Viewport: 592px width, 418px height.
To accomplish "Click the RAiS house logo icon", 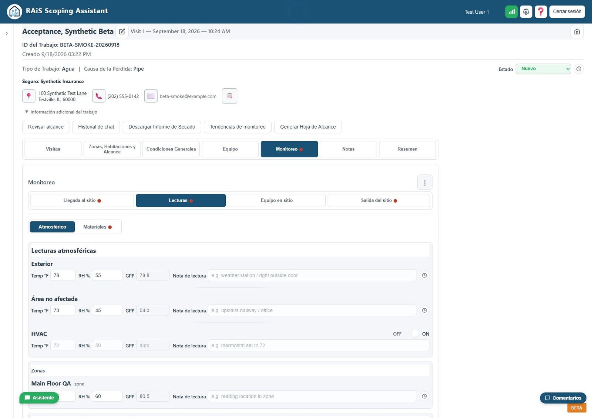I will pos(14,11).
